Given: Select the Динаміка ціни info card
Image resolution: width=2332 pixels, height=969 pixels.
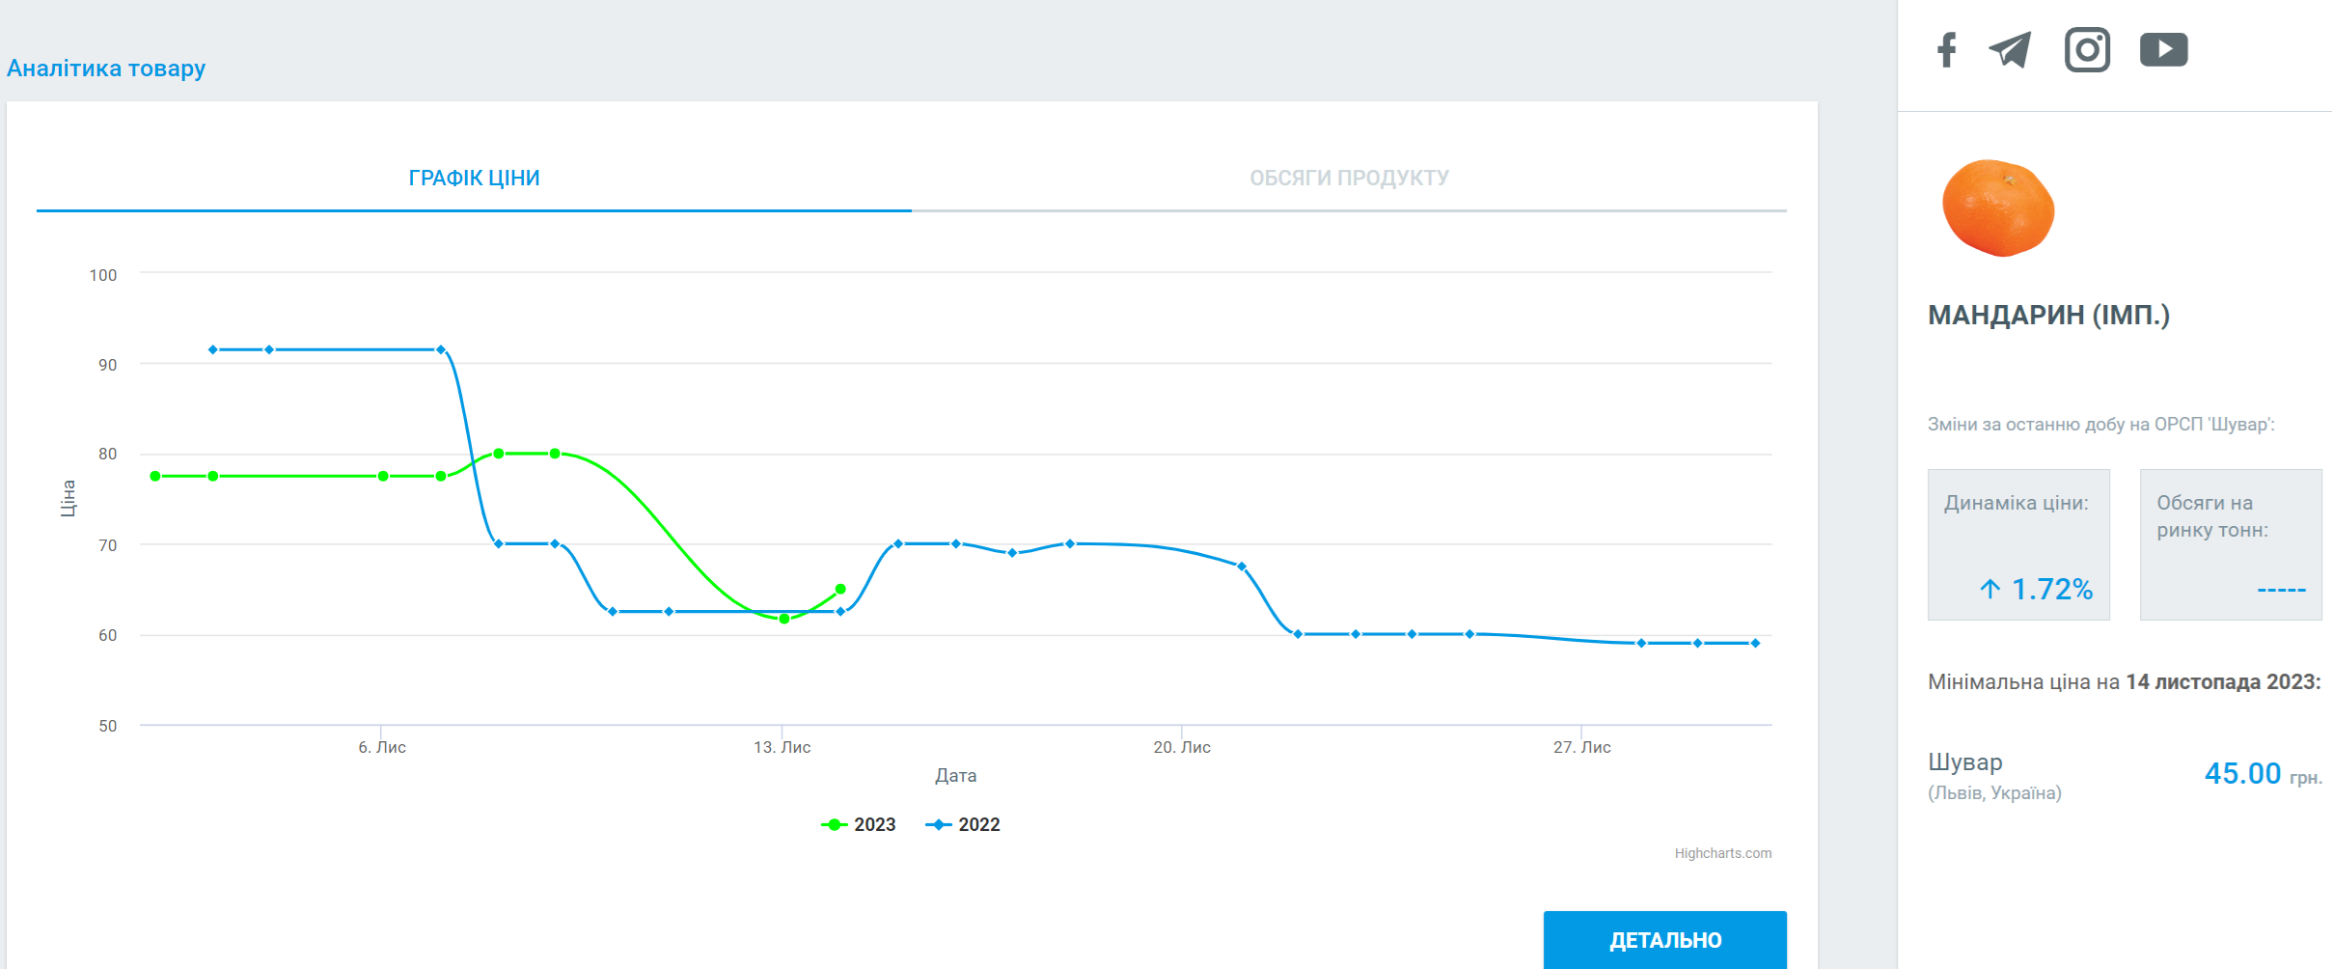Looking at the screenshot, I should pos(2018,544).
